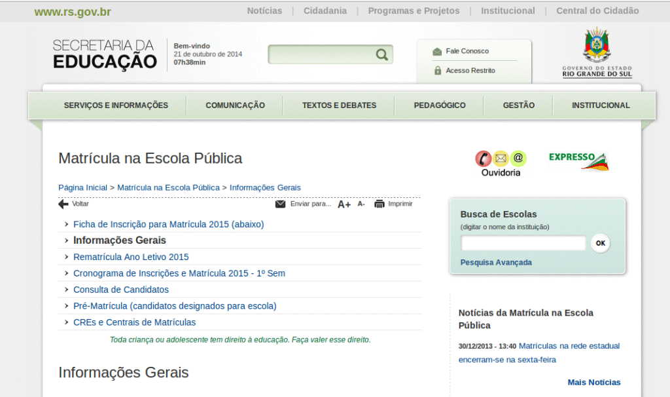Expand CREs e Centrais de Matrículas item
Image resolution: width=670 pixels, height=397 pixels.
134,322
